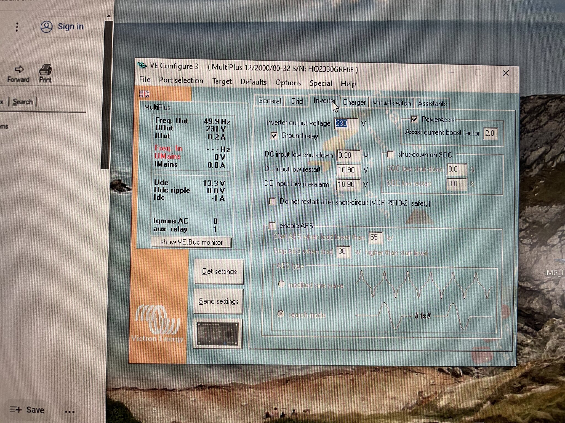Click the 'Ignore AC' status row

(x=186, y=221)
